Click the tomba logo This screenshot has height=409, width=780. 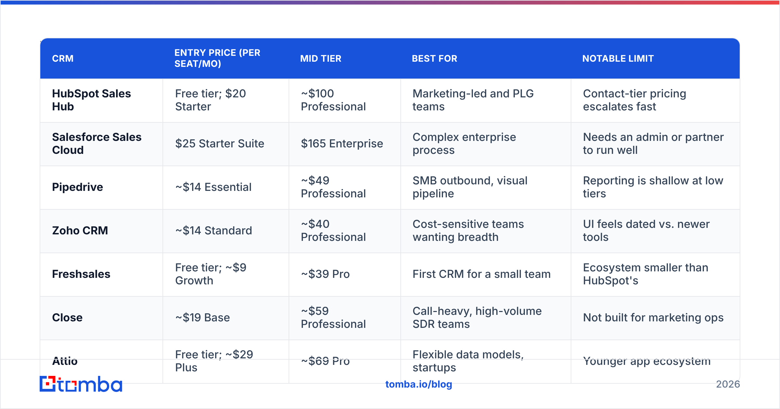click(81, 384)
